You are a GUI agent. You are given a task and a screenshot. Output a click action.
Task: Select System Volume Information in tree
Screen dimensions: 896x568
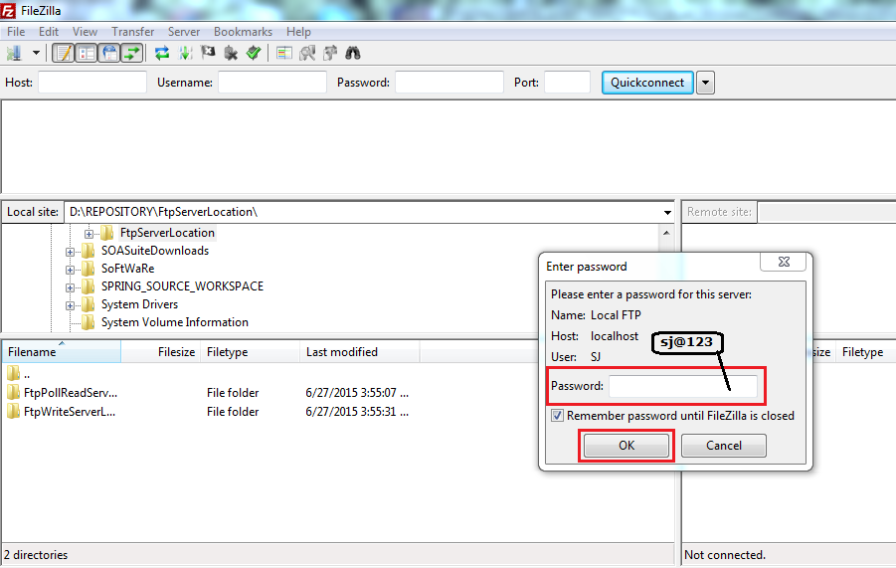(175, 322)
